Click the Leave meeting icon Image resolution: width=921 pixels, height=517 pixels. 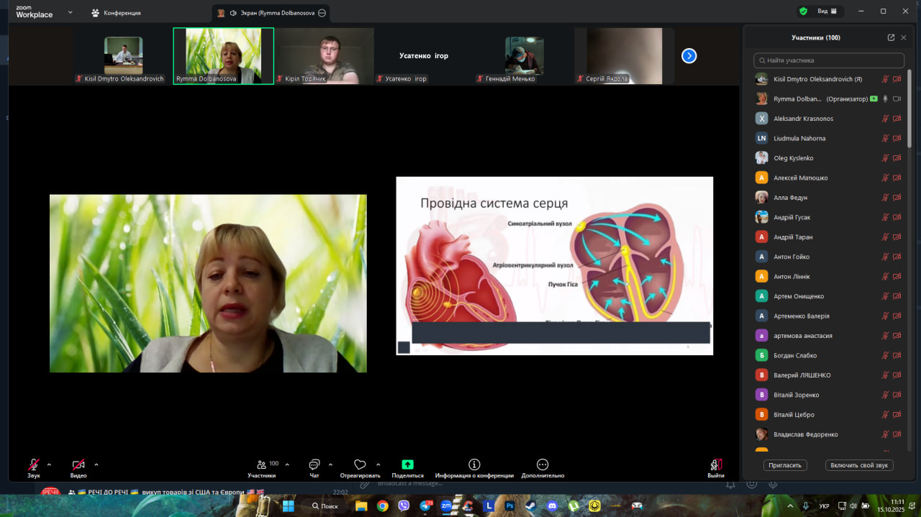[715, 465]
